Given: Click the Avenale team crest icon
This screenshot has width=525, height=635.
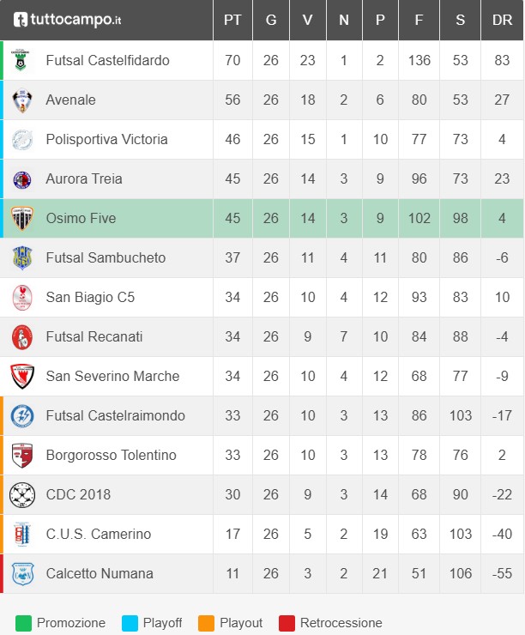Looking at the screenshot, I should [21, 100].
